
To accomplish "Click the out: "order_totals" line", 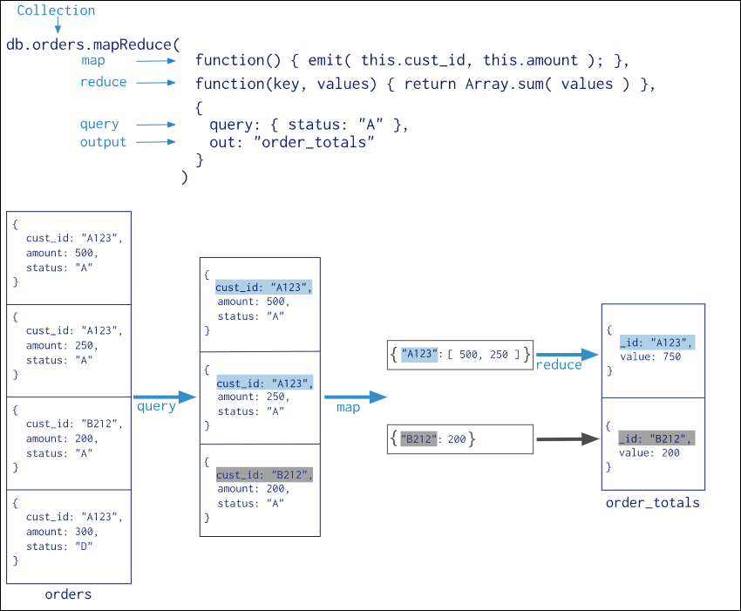I will (291, 142).
